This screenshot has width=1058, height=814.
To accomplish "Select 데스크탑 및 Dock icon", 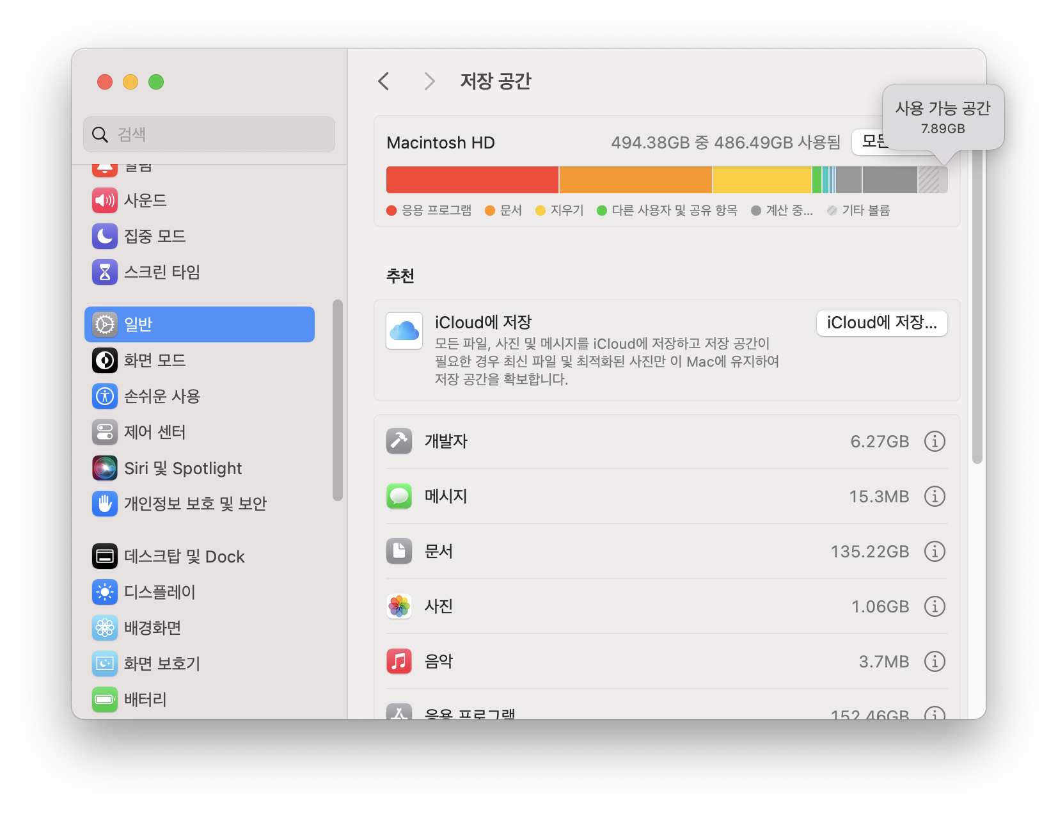I will (105, 556).
